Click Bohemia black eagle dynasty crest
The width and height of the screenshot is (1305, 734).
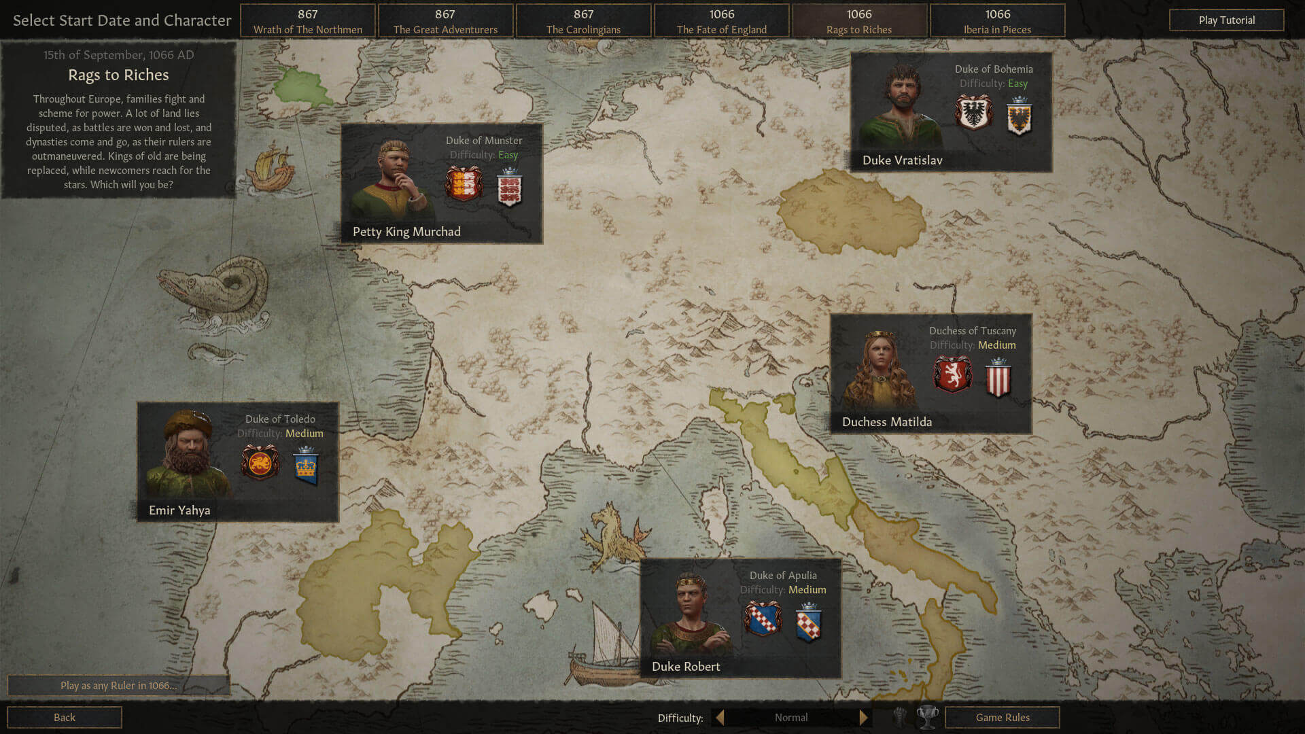(x=973, y=112)
